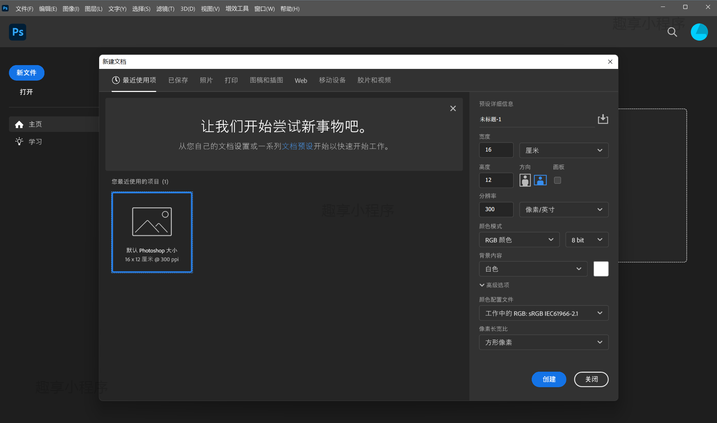
Task: Open the 增效工具 menu
Action: coord(237,9)
